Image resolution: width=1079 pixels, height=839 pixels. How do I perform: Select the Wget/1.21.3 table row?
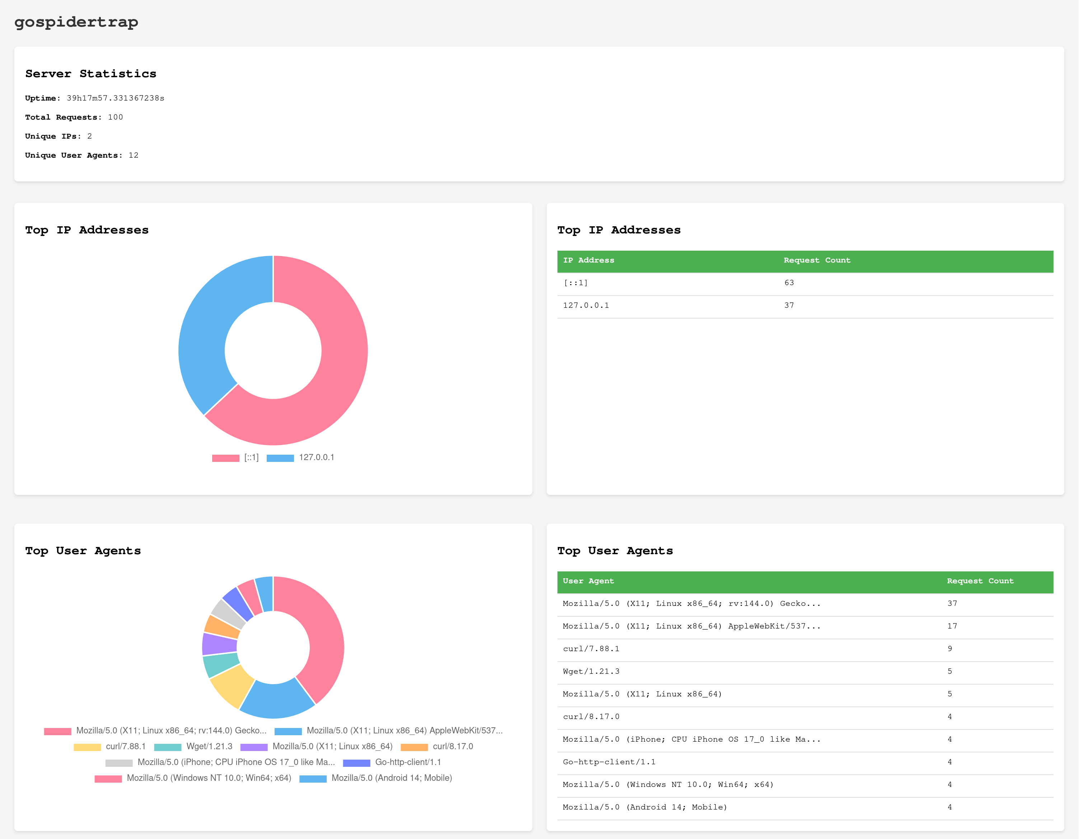[x=805, y=672]
